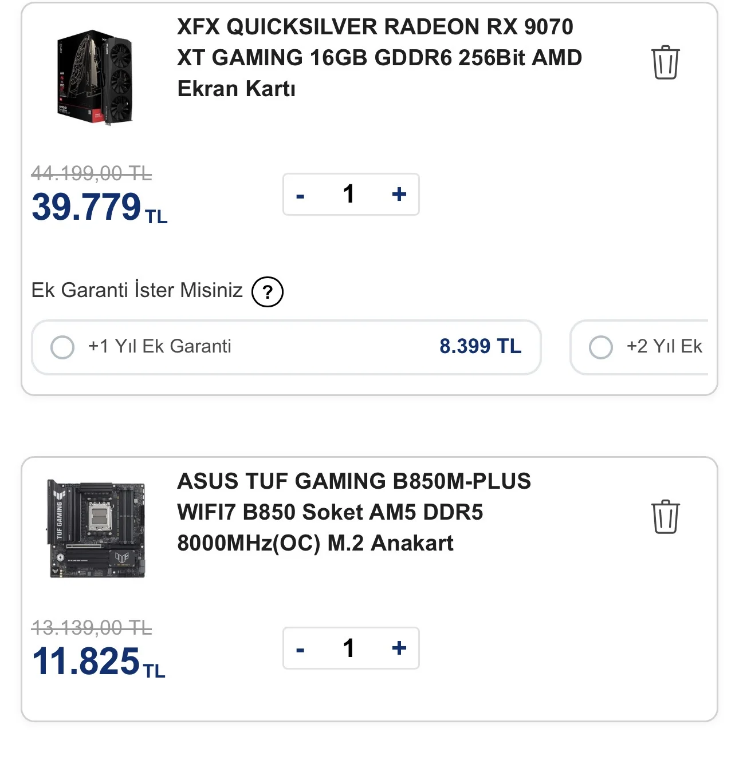
Task: Click the 8.399 TL warranty price
Action: (480, 346)
